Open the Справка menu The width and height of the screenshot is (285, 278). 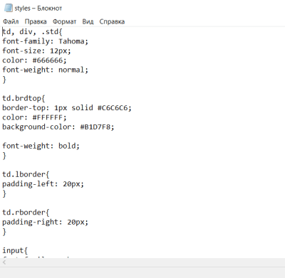pyautogui.click(x=112, y=21)
